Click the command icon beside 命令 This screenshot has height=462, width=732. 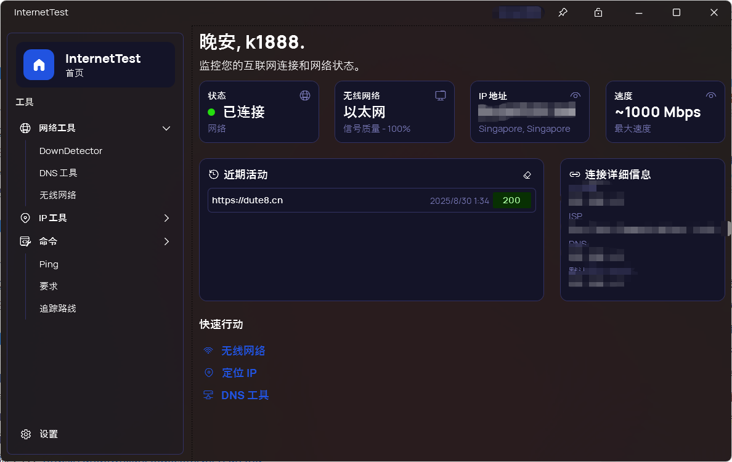(x=25, y=241)
